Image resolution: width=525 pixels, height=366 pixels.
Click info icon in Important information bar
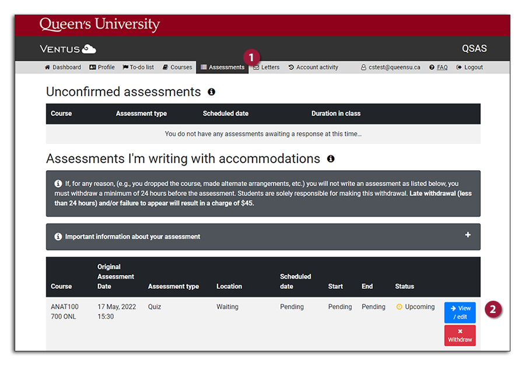pyautogui.click(x=58, y=237)
